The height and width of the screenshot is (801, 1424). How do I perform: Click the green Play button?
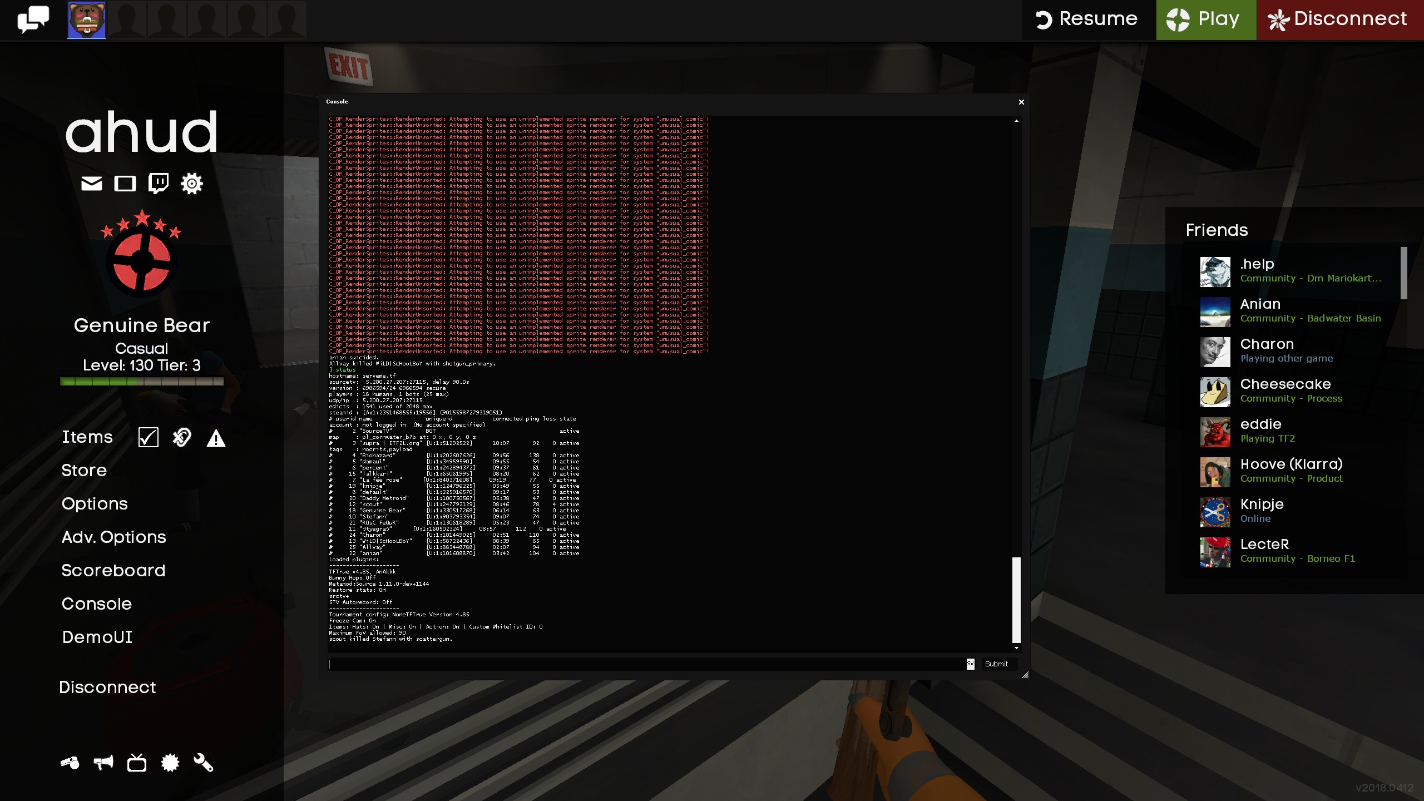click(x=1206, y=19)
